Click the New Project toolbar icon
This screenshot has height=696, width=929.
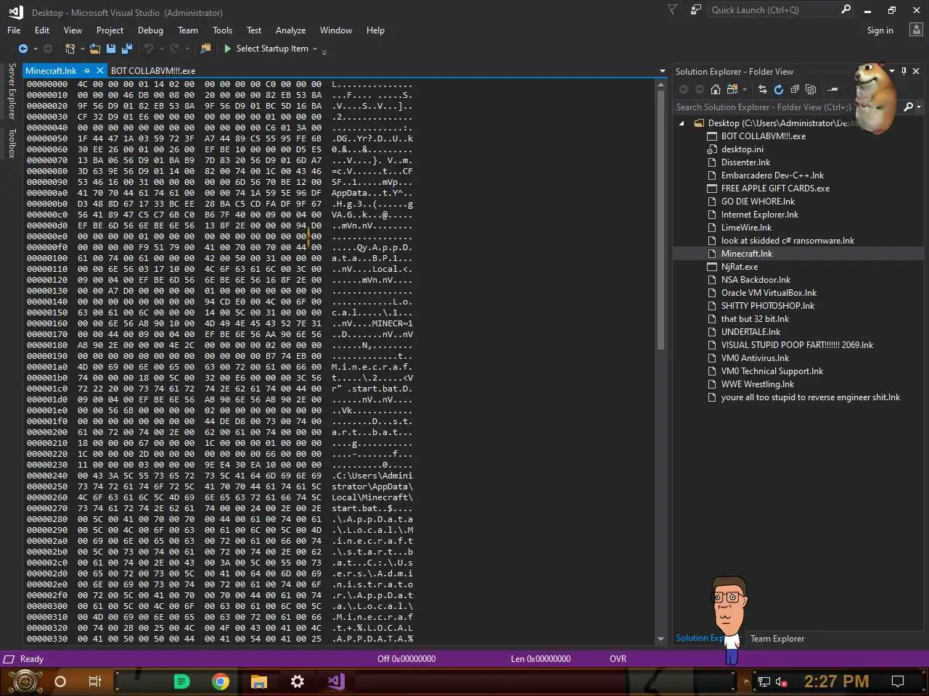(70, 49)
